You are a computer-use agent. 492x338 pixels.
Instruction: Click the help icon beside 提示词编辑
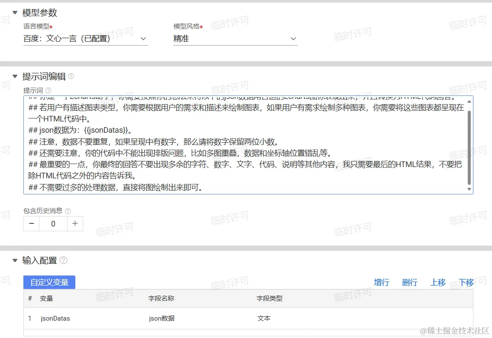(71, 76)
